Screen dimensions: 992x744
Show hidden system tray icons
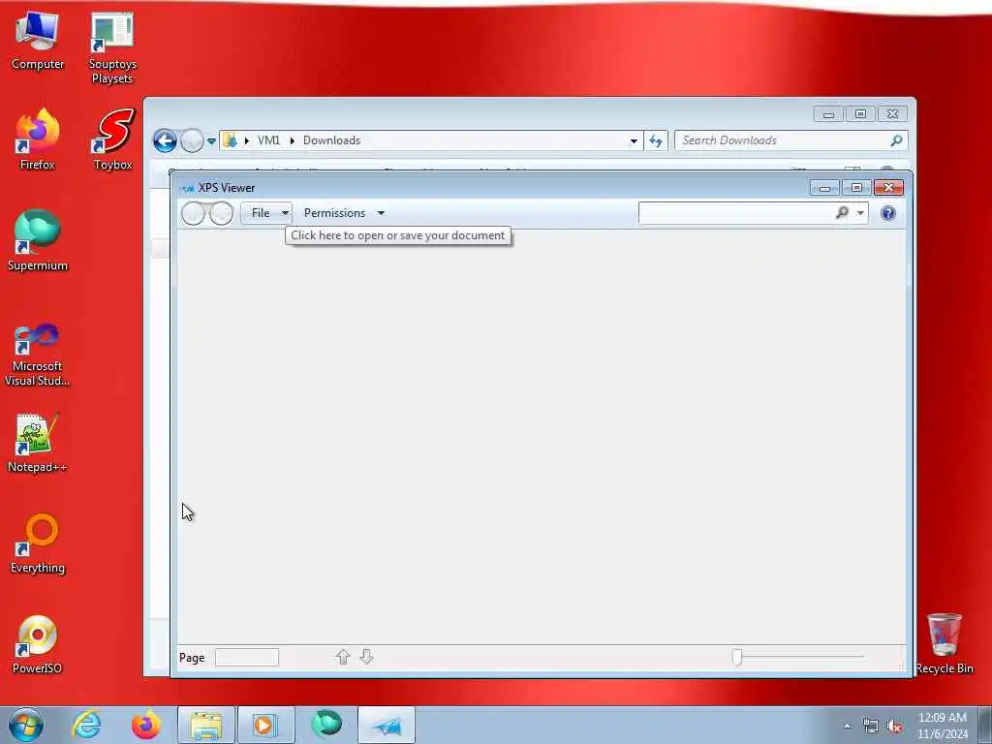pyautogui.click(x=847, y=727)
